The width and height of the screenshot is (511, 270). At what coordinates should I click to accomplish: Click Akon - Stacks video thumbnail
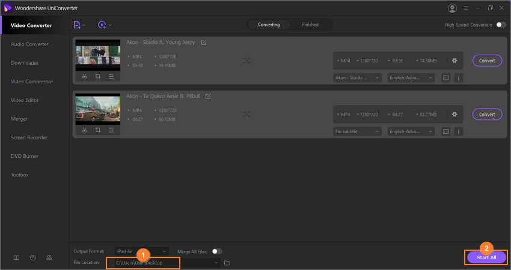98,55
